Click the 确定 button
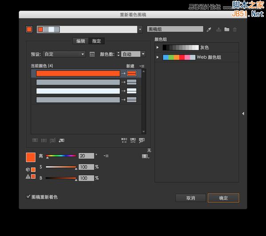Image resolution: width=266 pixels, height=236 pixels. 223,198
